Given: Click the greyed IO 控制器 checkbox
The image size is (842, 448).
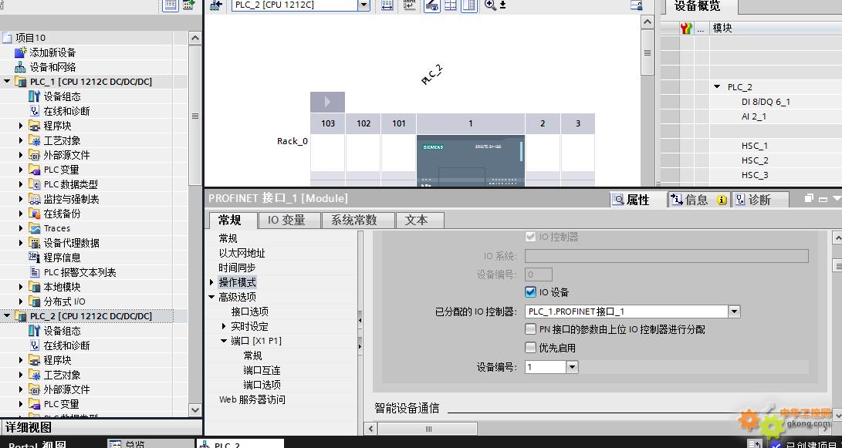Looking at the screenshot, I should tap(530, 237).
